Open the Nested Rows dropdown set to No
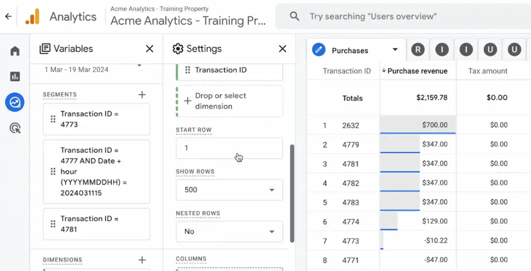This screenshot has width=531, height=271. (x=229, y=231)
